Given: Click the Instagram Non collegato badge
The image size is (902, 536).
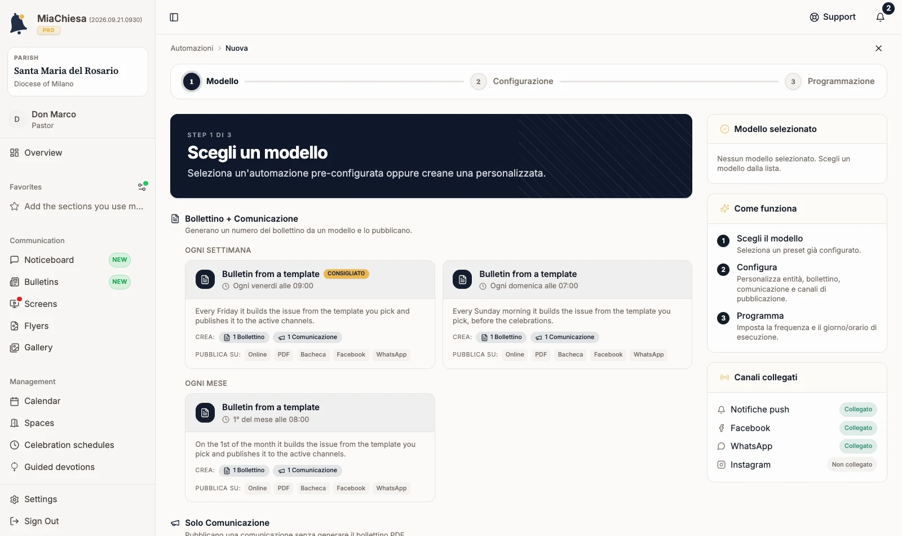Looking at the screenshot, I should pyautogui.click(x=852, y=465).
